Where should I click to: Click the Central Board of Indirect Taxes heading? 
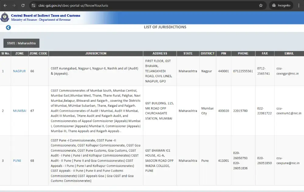45,15
